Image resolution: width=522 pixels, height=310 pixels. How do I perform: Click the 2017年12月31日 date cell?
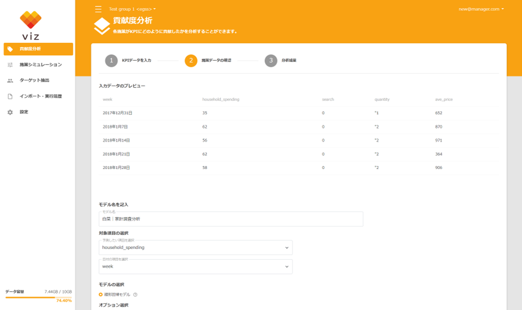pyautogui.click(x=118, y=113)
